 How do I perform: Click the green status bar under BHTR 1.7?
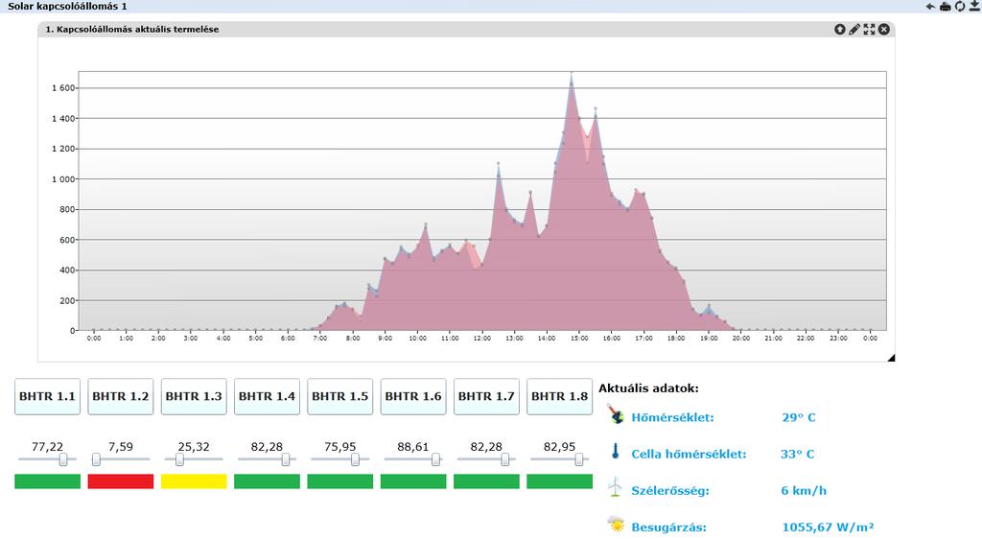click(x=486, y=481)
